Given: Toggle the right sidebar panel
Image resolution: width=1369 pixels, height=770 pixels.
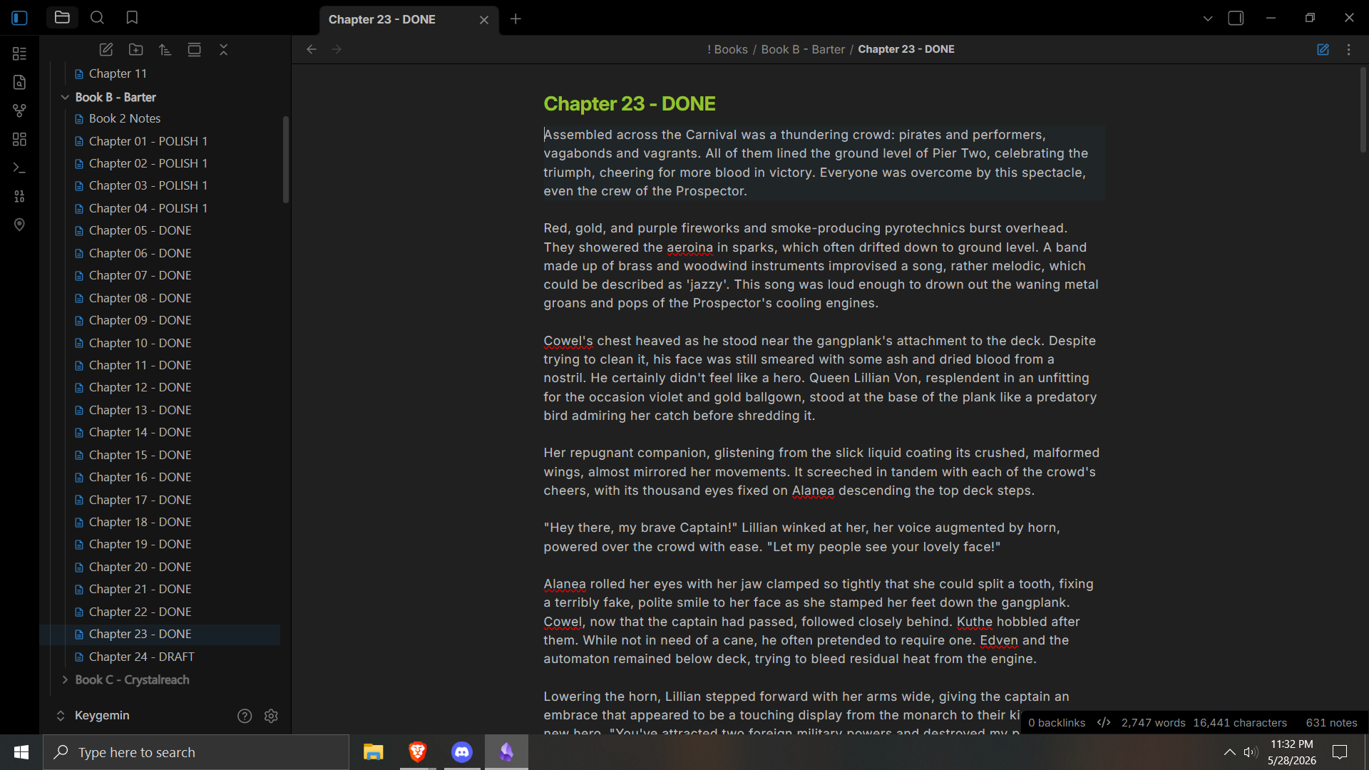Looking at the screenshot, I should (1236, 19).
